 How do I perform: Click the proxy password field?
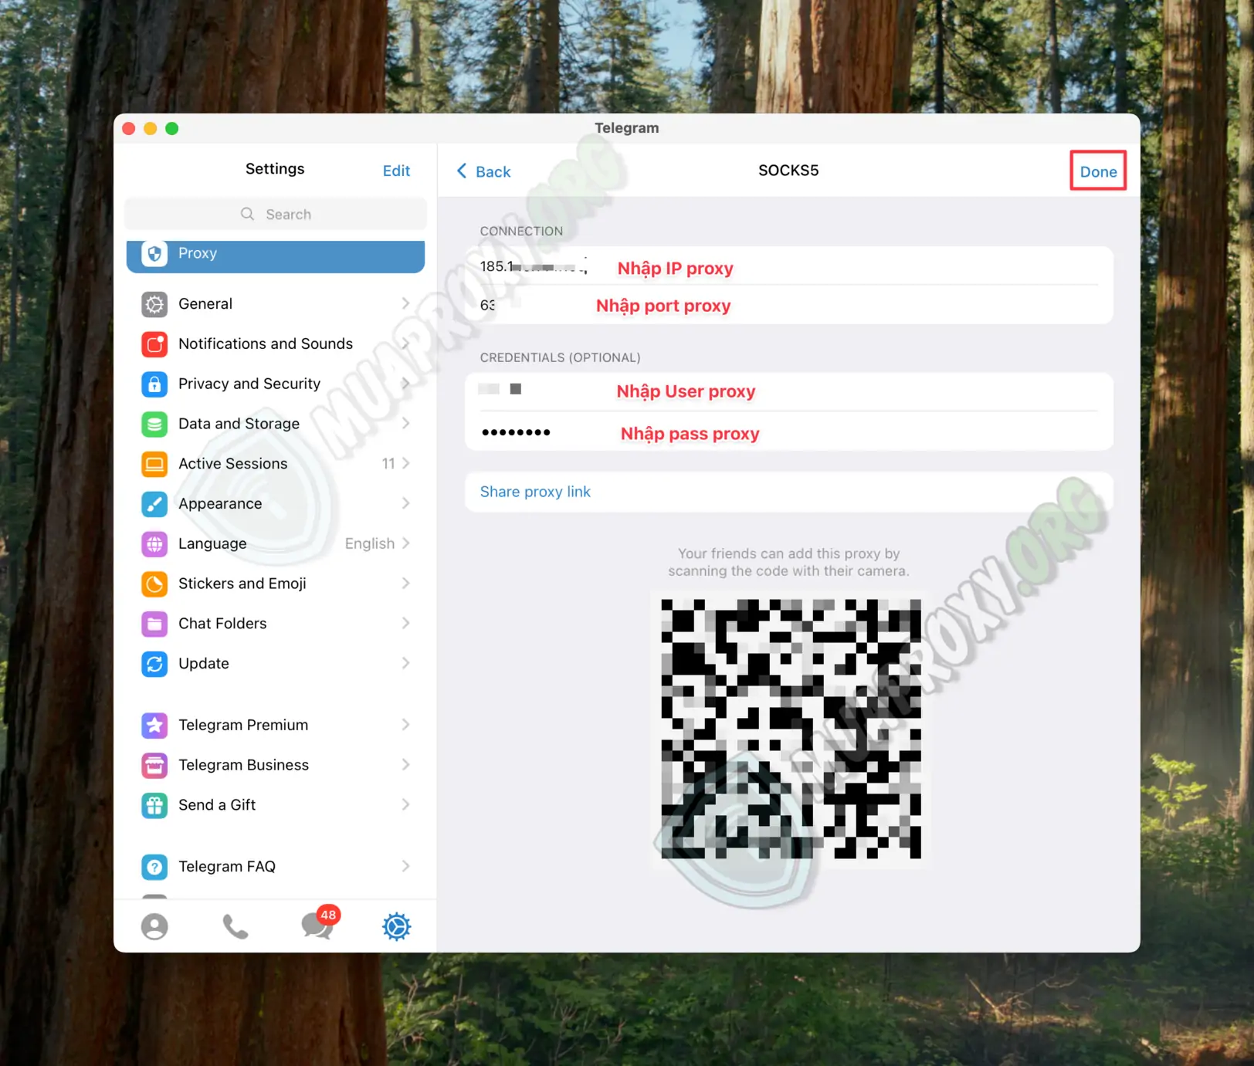(x=789, y=431)
